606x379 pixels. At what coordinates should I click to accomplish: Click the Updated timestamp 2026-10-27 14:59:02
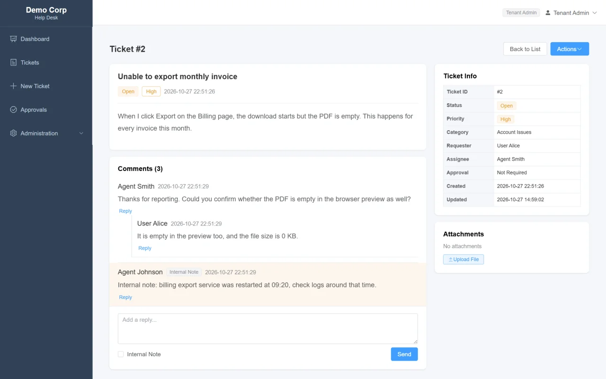click(x=520, y=200)
